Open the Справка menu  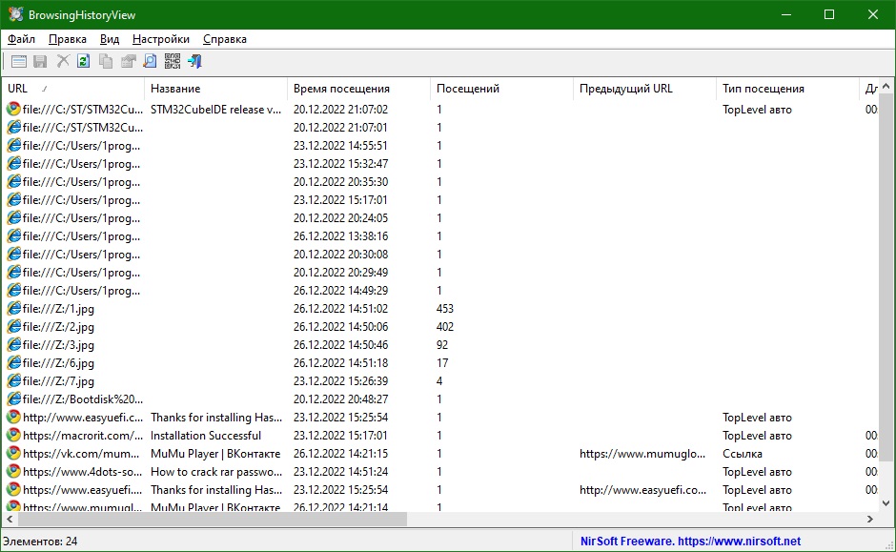(x=225, y=39)
